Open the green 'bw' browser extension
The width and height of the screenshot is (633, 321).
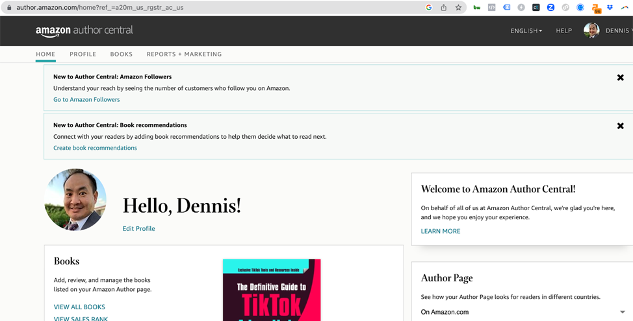point(477,7)
